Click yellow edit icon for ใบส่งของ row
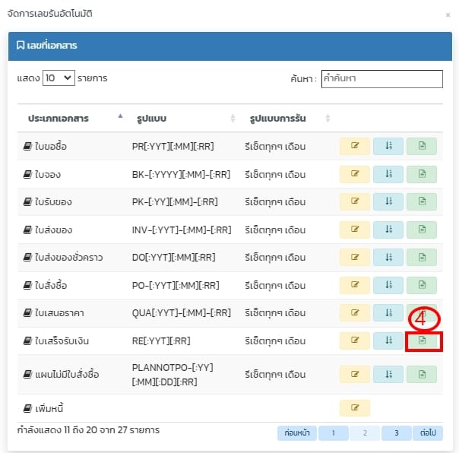The height and width of the screenshot is (453, 459). (354, 230)
